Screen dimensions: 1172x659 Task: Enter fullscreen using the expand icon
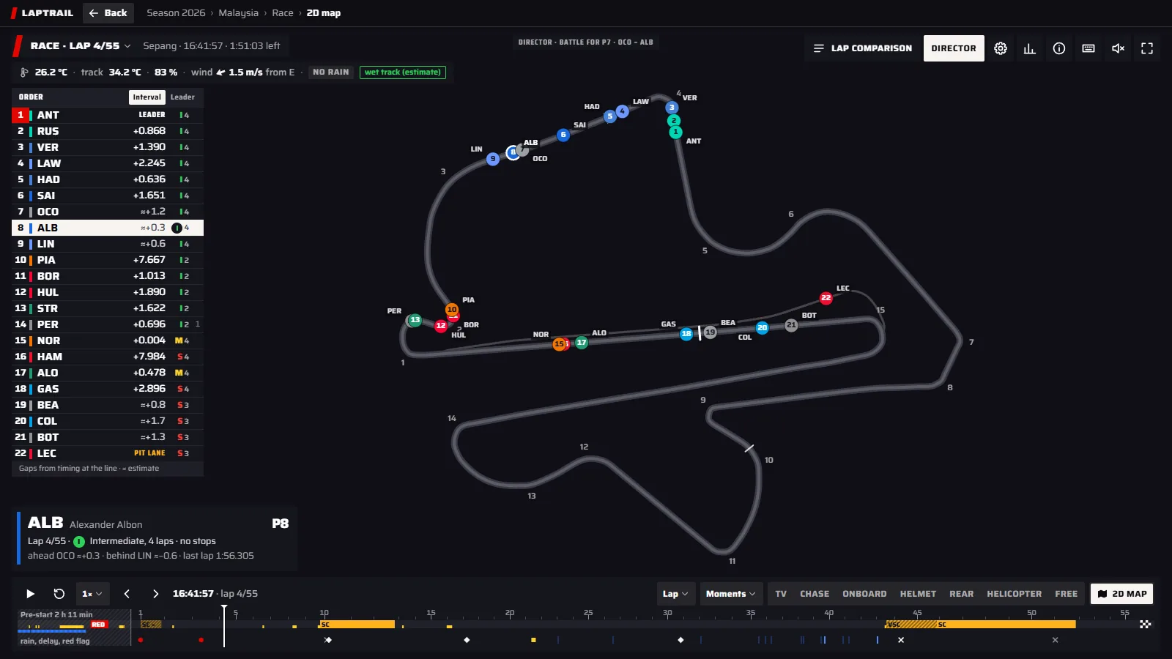(x=1147, y=48)
